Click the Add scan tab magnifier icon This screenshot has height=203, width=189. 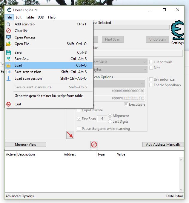coord(8,24)
